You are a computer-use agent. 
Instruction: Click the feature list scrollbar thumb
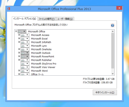pos(113,51)
